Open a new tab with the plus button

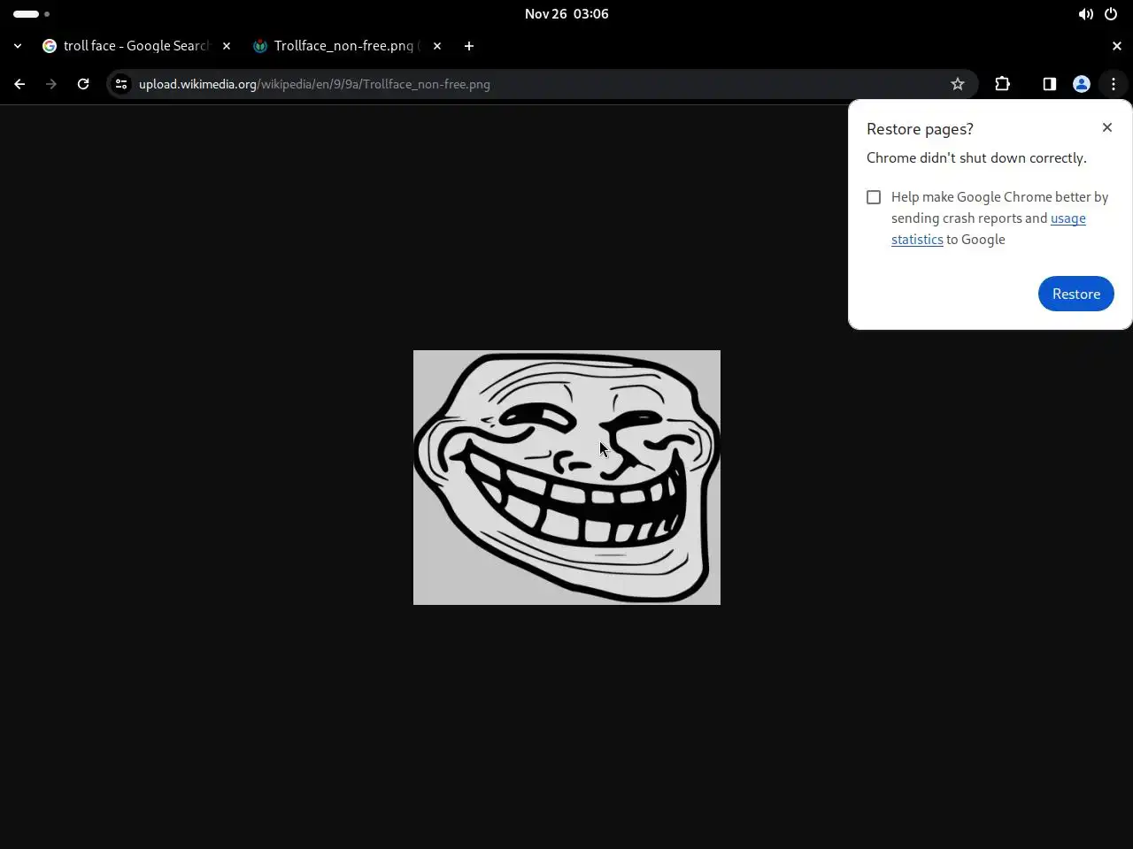pos(469,46)
